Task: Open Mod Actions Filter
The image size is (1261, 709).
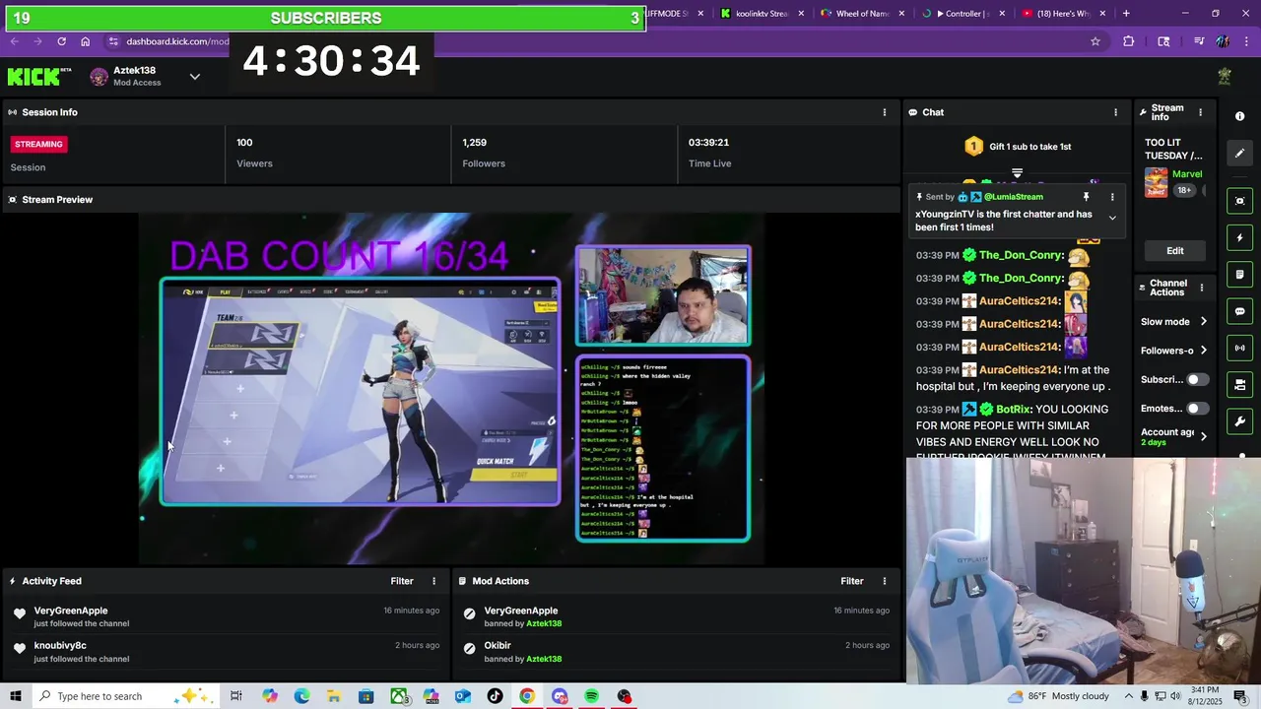Action: (x=852, y=581)
